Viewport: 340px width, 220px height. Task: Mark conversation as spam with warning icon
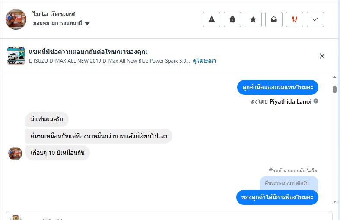click(212, 19)
